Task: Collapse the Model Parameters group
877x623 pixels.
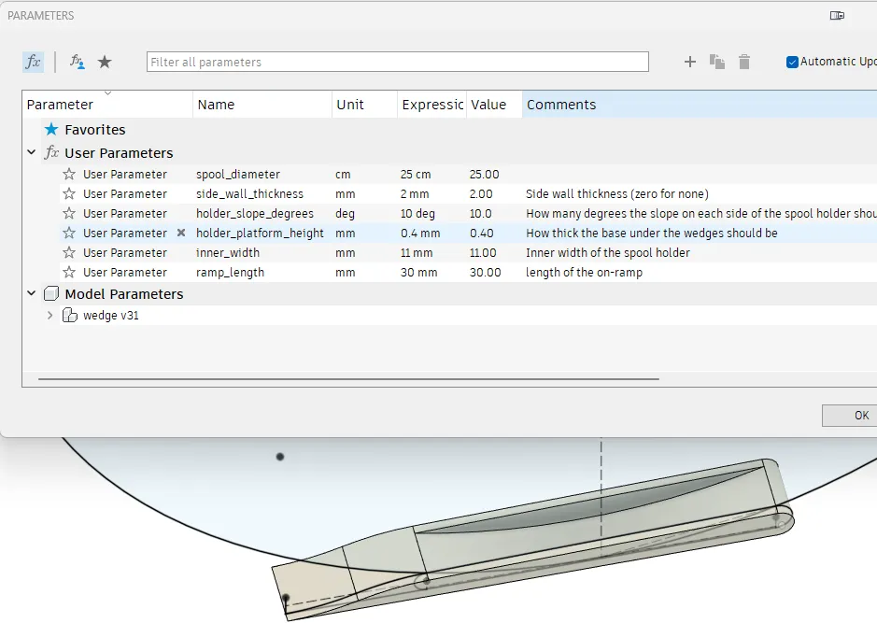Action: click(x=32, y=294)
